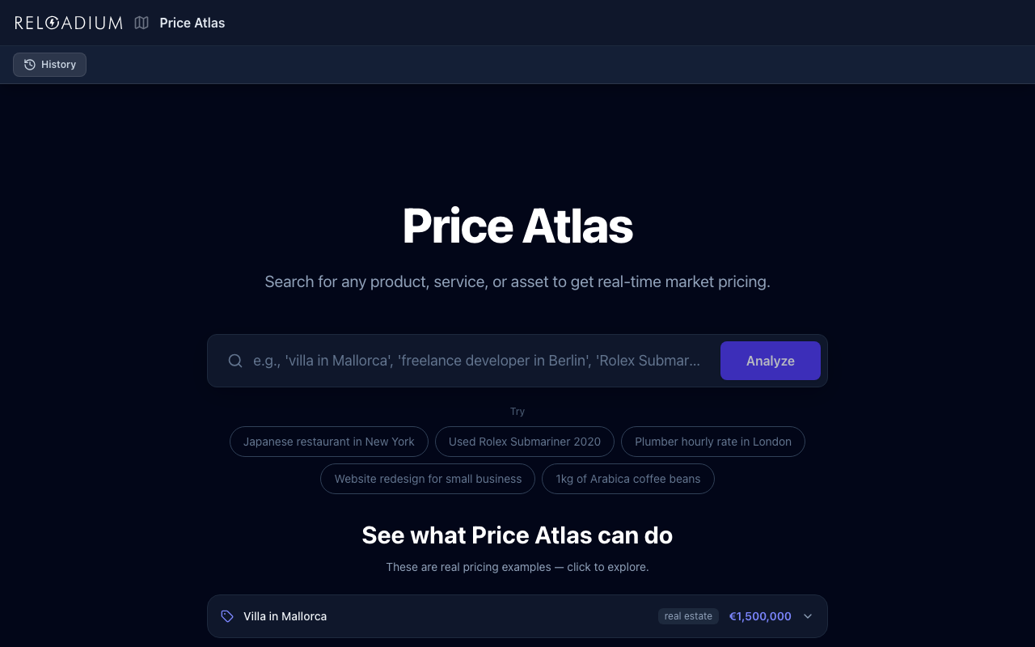Click the map icon beside Price Atlas
The height and width of the screenshot is (647, 1035).
pyautogui.click(x=142, y=23)
